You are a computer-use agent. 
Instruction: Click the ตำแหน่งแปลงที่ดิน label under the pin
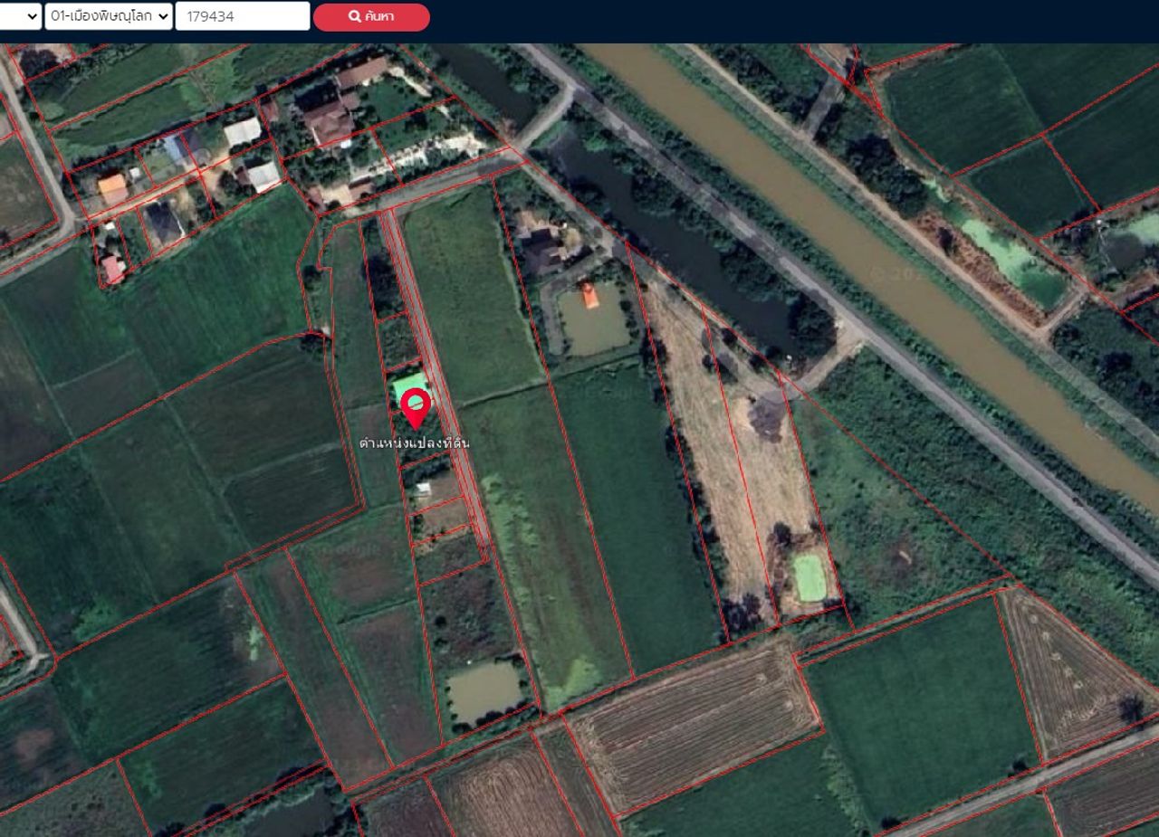[414, 443]
